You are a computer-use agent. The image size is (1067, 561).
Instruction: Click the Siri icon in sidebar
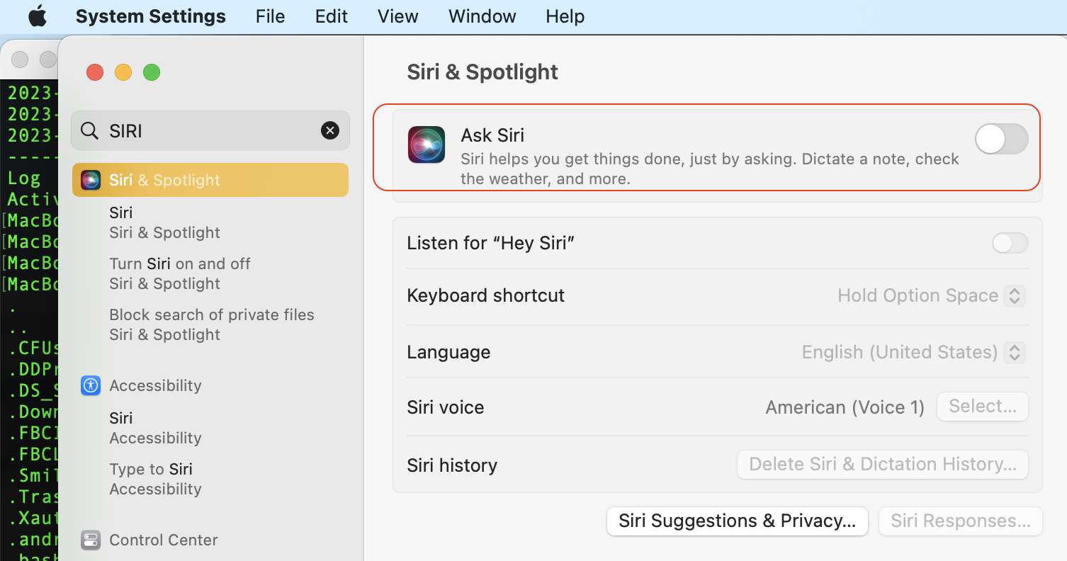click(91, 180)
